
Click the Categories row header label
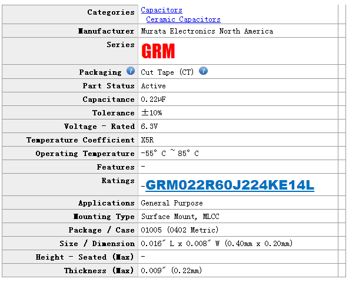pos(111,12)
